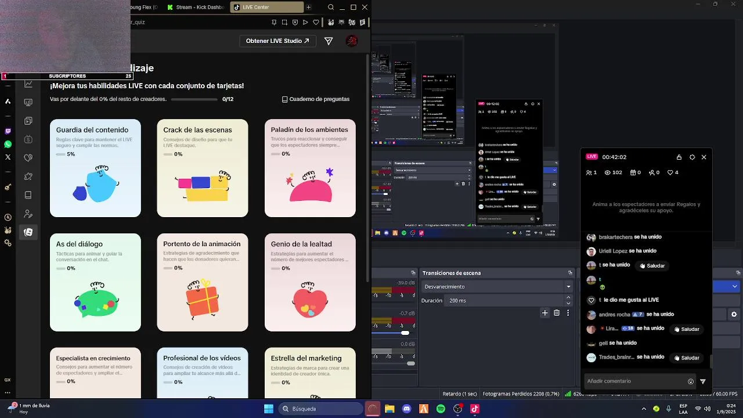Open Opera sidebar settings gear
Screen dimensions: 743x418
[8, 243]
